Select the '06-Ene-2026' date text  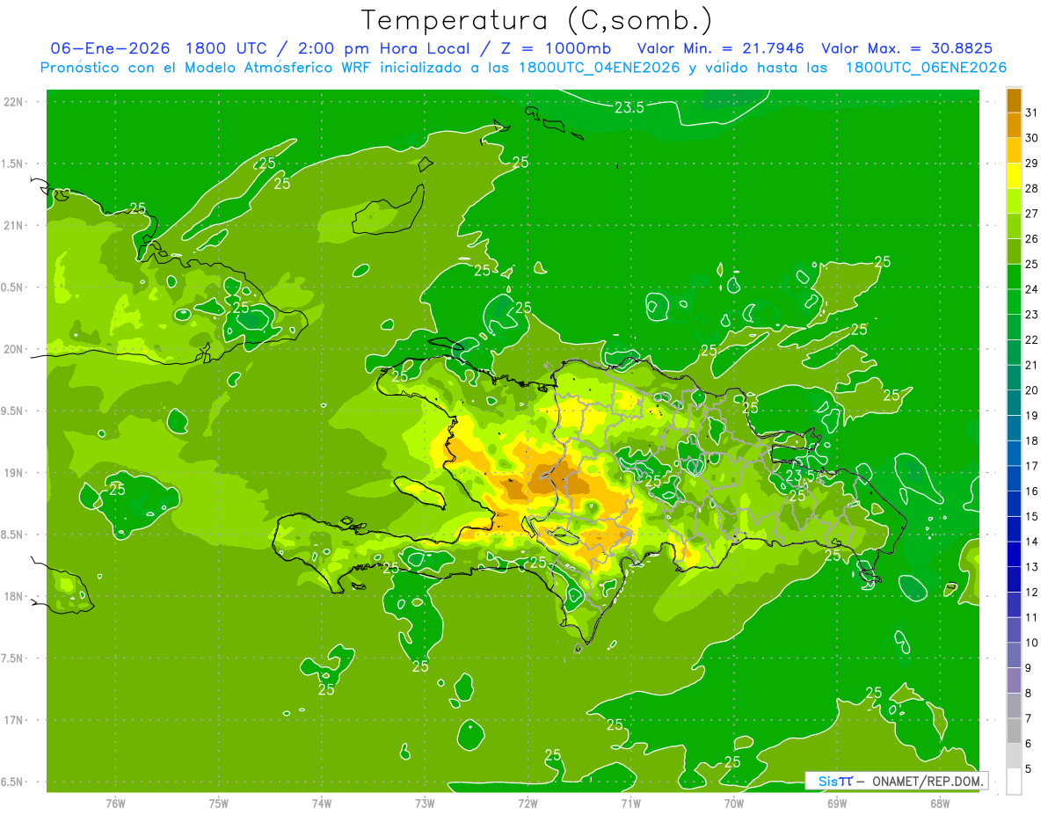[110, 48]
